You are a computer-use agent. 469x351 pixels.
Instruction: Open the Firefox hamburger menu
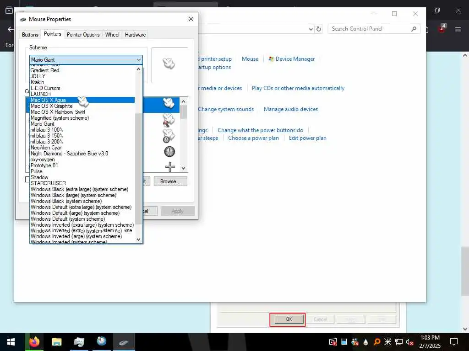click(458, 29)
